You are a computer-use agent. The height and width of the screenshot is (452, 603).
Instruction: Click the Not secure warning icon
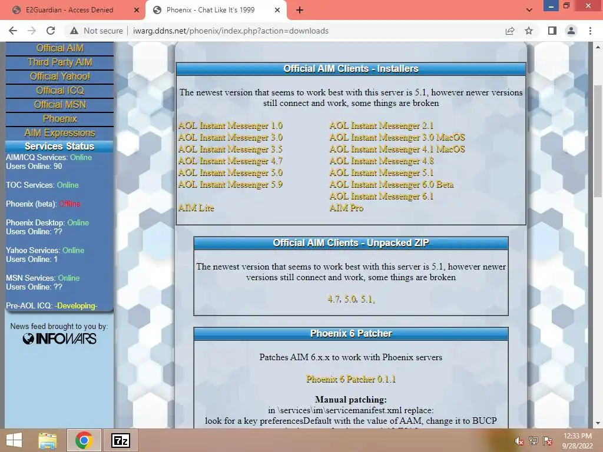(x=74, y=31)
